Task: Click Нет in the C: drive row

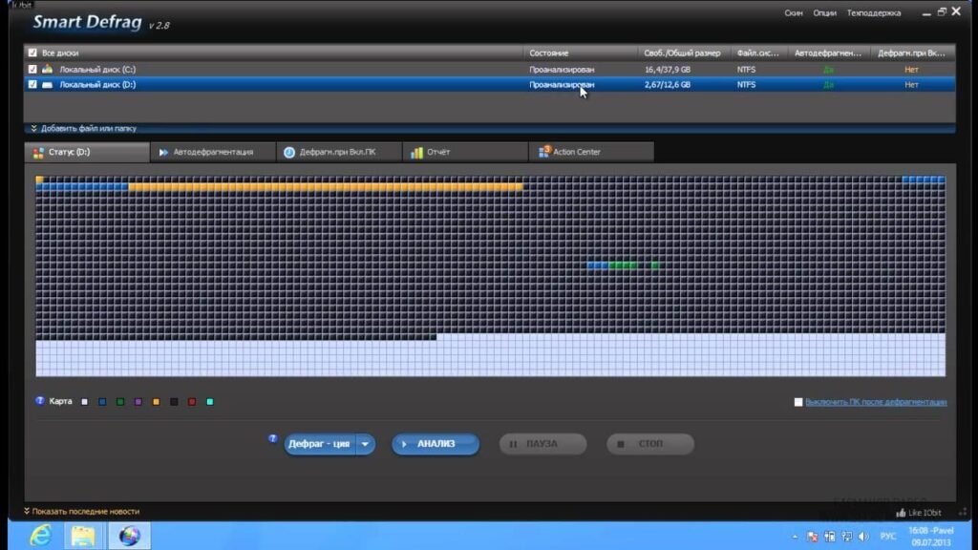Action: pos(911,69)
